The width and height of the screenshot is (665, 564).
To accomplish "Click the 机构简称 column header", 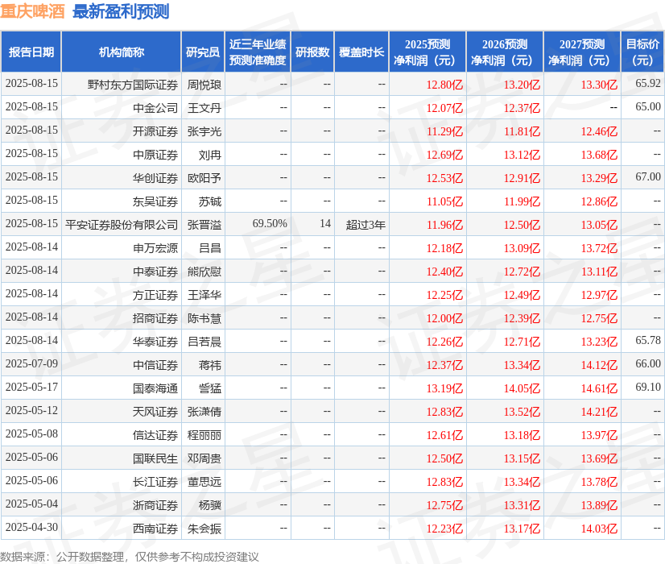I will 122,52.
